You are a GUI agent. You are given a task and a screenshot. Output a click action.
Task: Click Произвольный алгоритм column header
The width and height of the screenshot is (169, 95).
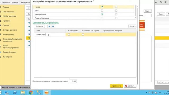coord(118,31)
